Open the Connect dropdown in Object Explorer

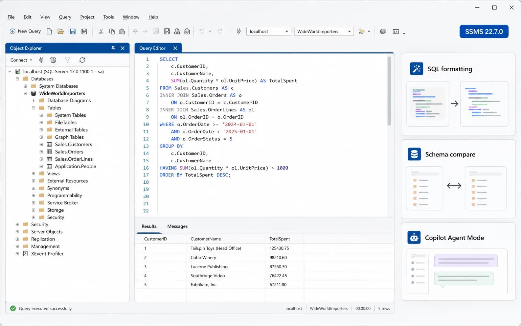click(21, 60)
